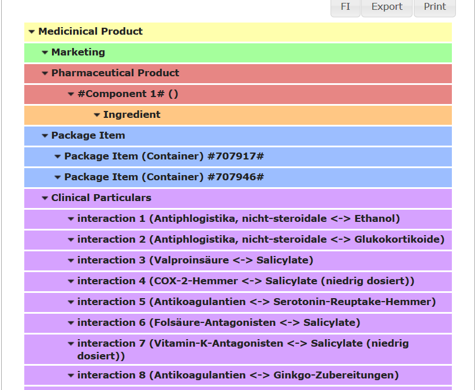Open interaction 4 COX-2-Hemmer entry

pyautogui.click(x=246, y=281)
